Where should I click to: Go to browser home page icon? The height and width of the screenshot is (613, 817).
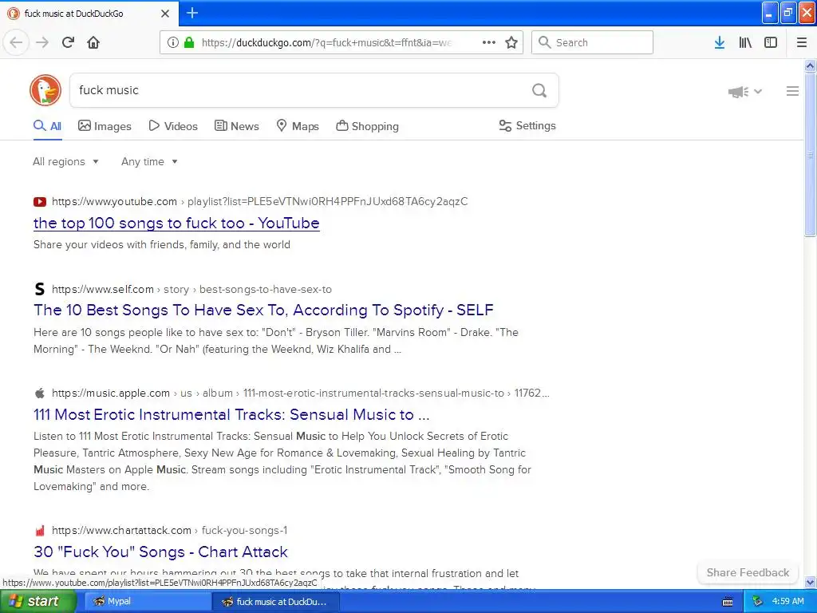point(93,42)
